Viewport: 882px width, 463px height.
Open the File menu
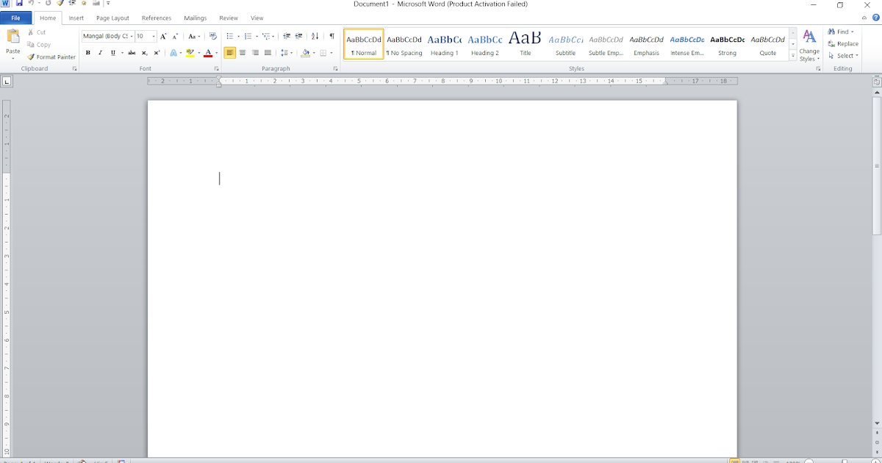click(x=15, y=18)
